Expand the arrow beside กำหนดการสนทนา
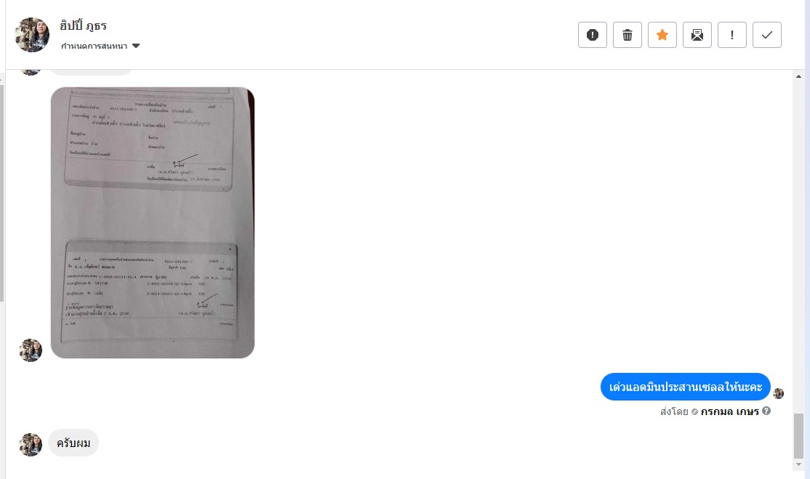The width and height of the screenshot is (810, 479). (136, 46)
